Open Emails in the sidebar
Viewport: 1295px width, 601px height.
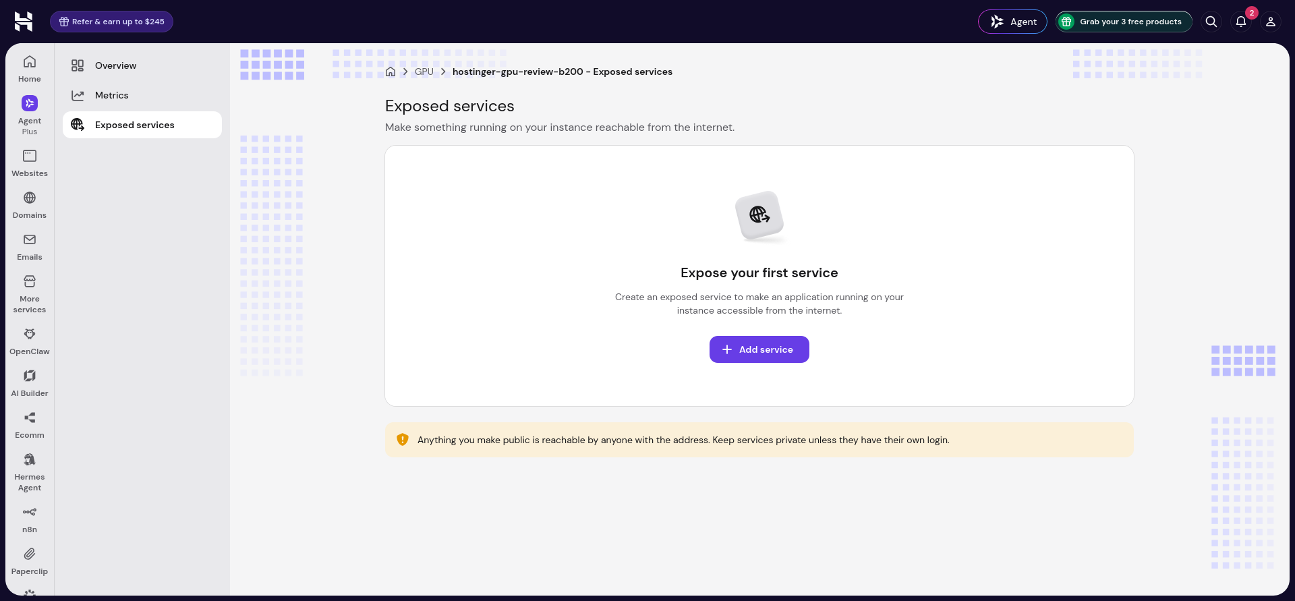pos(30,247)
